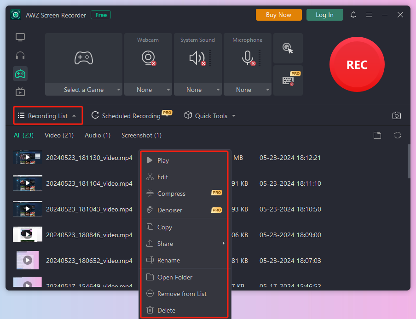
Task: Open PRO keyboard keystroke display icon
Action: (x=288, y=80)
